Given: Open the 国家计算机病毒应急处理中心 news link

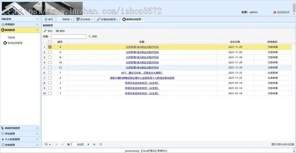Looking at the screenshot, I should (142, 78).
